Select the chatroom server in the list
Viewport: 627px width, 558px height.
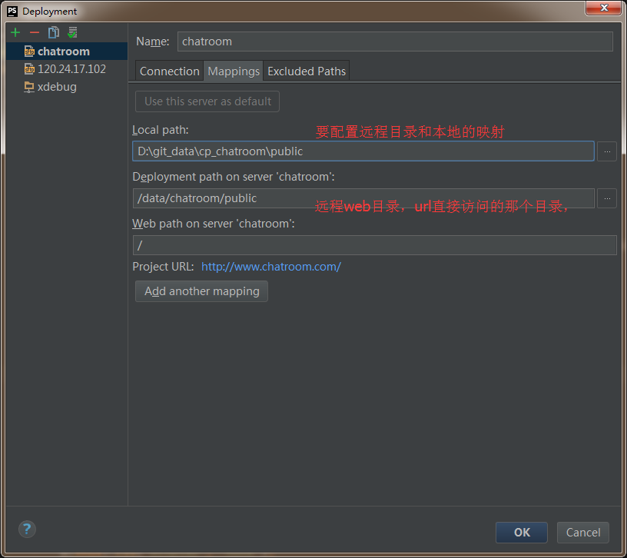tap(64, 51)
